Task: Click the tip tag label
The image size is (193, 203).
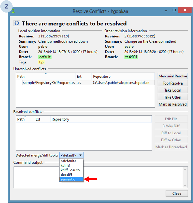Action: coord(41,62)
